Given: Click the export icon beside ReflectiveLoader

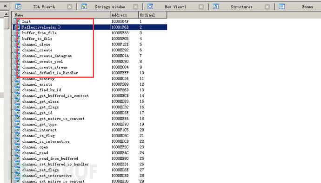Looking at the screenshot, I should pyautogui.click(x=17, y=27).
